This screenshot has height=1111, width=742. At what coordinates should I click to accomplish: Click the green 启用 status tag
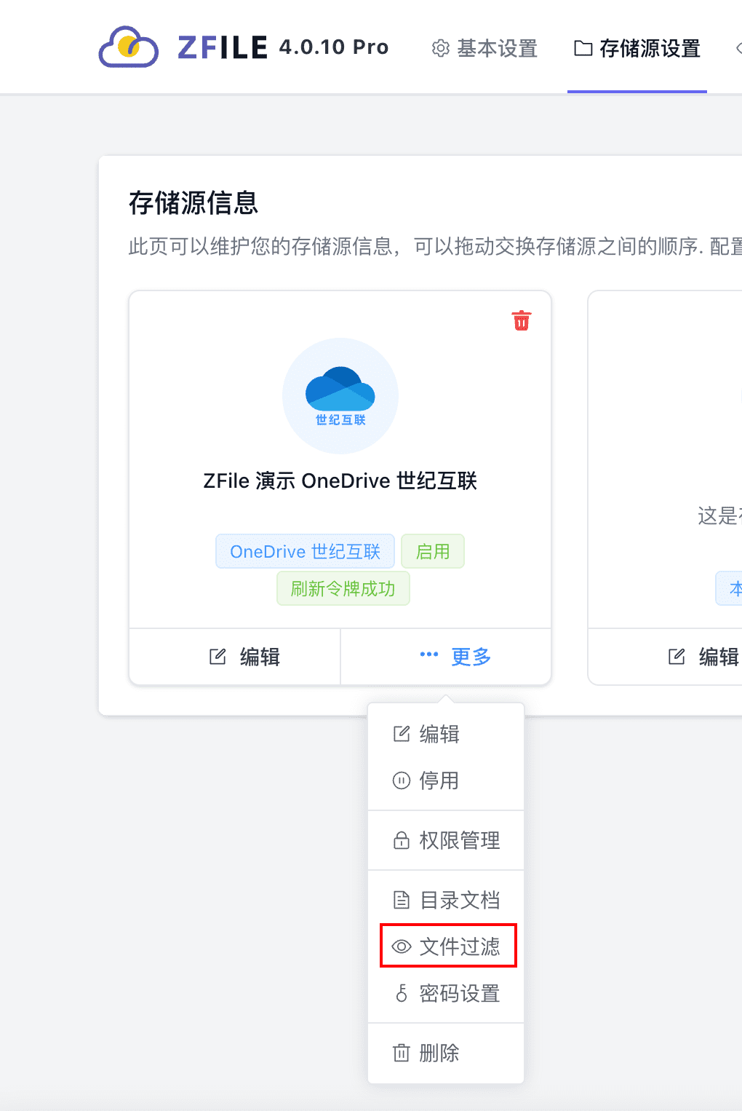pyautogui.click(x=433, y=551)
